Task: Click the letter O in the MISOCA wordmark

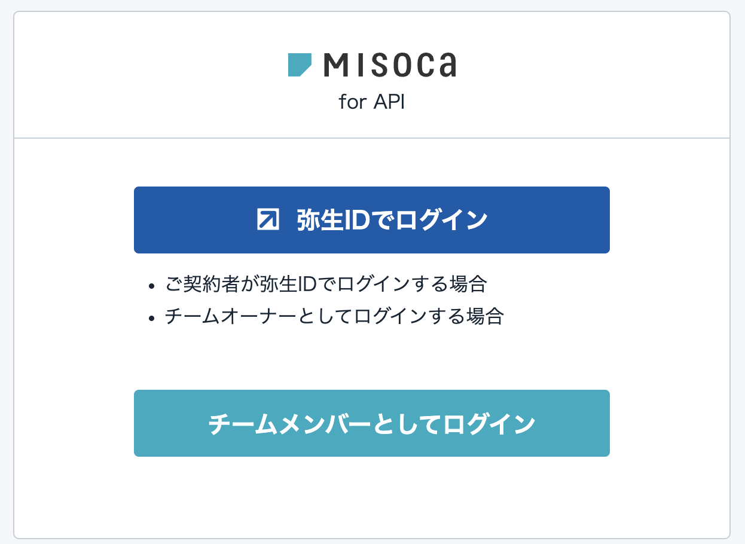Action: [x=401, y=65]
